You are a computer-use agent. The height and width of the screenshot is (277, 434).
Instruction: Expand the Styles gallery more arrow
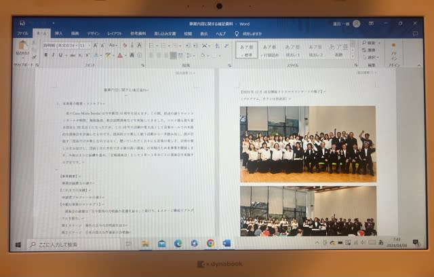coord(353,56)
